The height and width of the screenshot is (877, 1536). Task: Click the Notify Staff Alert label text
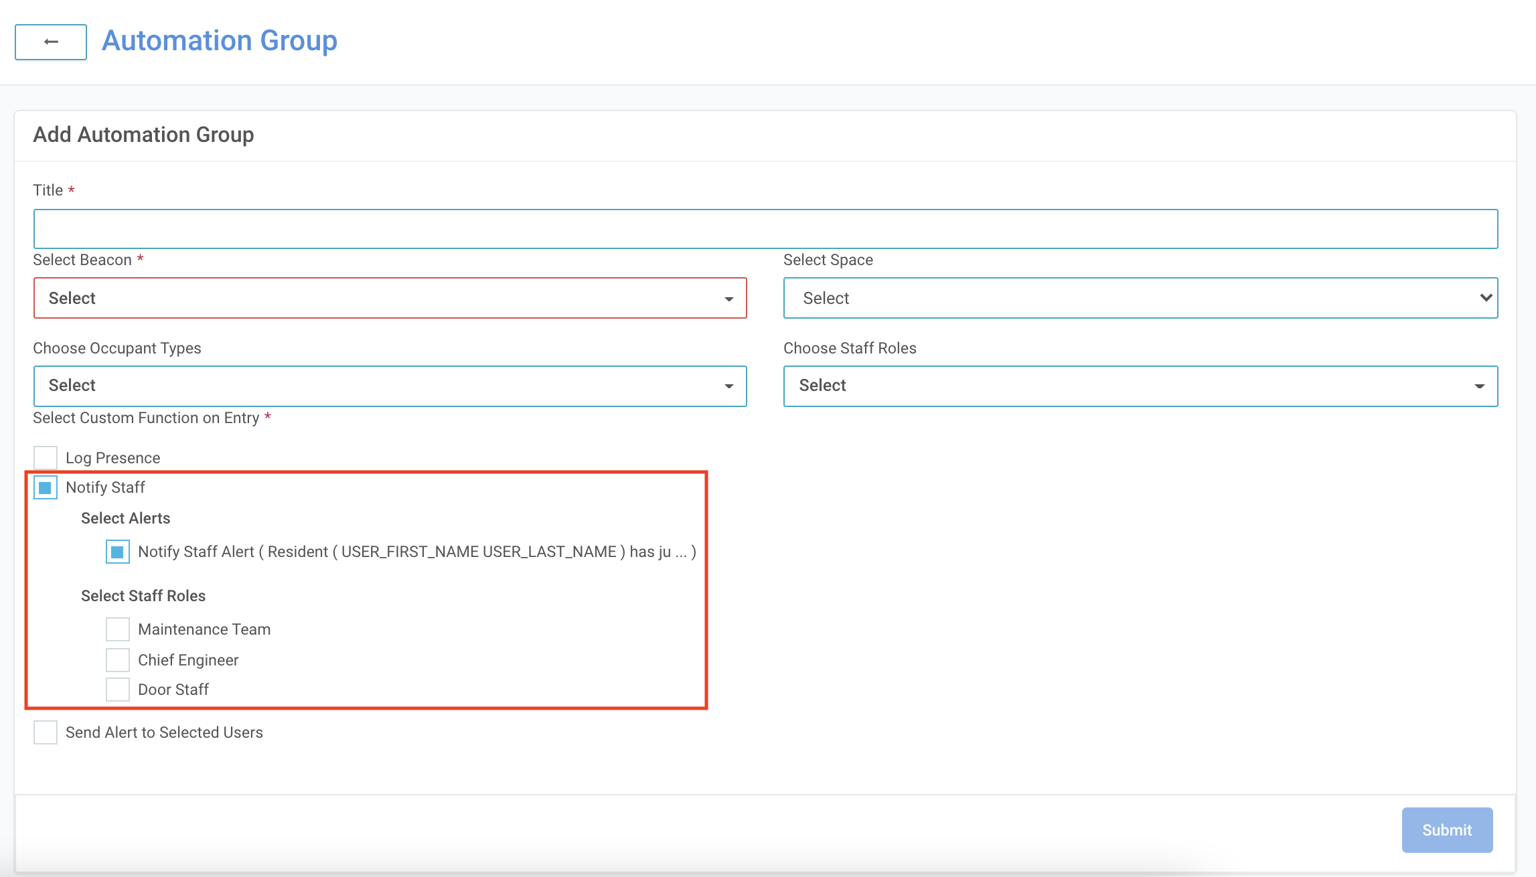pos(416,552)
